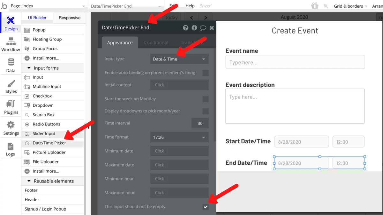Switch to the Appearance tab

click(x=120, y=43)
